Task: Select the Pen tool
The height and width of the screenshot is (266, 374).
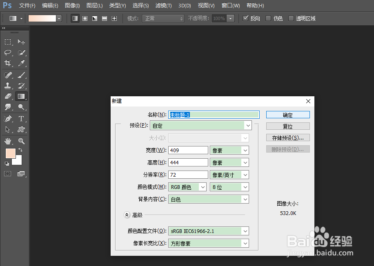Action: (x=8, y=118)
